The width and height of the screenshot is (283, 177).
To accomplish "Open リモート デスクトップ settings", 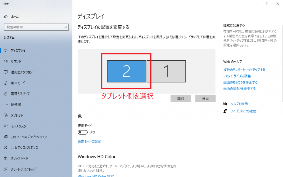I will pos(23,169).
